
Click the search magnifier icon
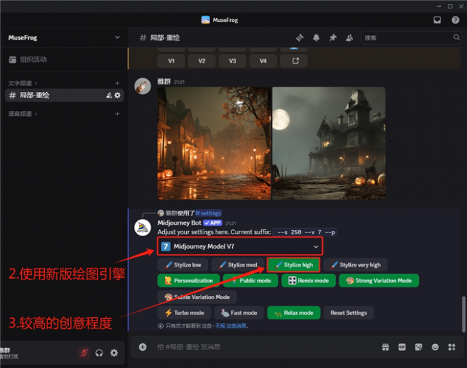(x=456, y=38)
